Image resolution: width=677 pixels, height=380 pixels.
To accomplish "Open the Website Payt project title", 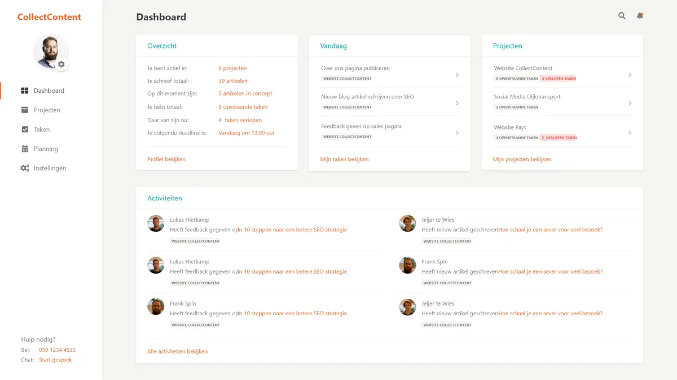I will 510,127.
